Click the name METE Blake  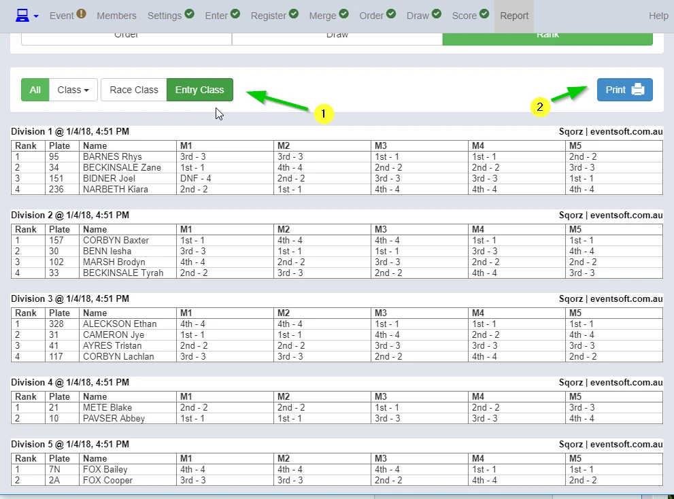[107, 407]
